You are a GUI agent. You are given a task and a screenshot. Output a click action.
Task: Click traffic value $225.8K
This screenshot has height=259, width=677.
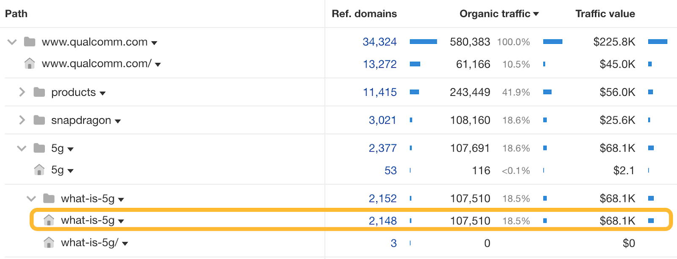click(x=614, y=42)
